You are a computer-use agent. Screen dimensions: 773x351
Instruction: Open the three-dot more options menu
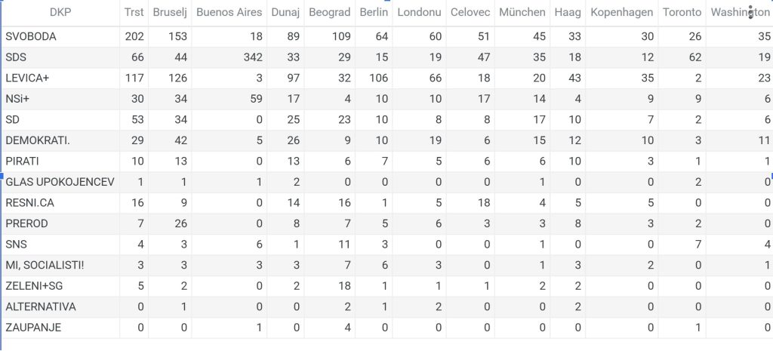coord(750,13)
